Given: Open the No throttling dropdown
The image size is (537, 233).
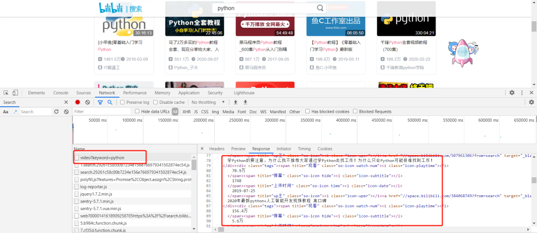Looking at the screenshot, I should tap(208, 102).
